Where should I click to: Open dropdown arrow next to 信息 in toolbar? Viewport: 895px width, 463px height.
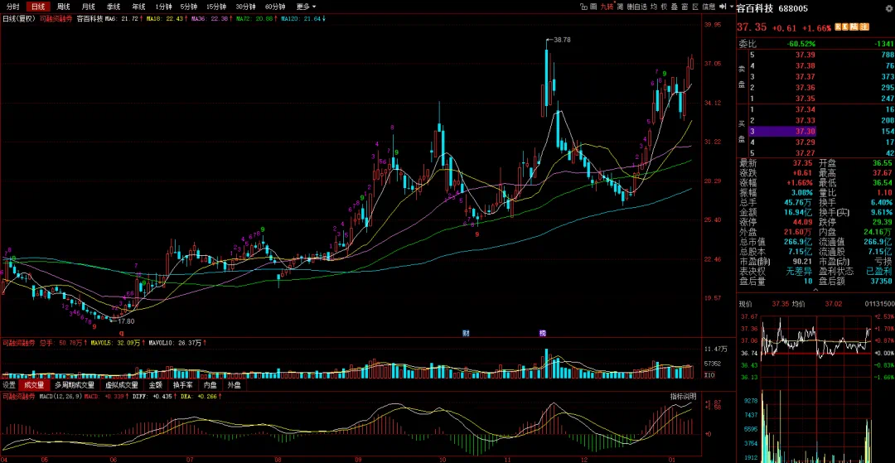[732, 7]
